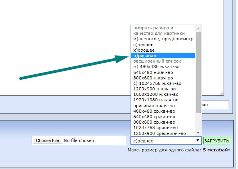Open the с)реднее size dropdown

(166, 141)
